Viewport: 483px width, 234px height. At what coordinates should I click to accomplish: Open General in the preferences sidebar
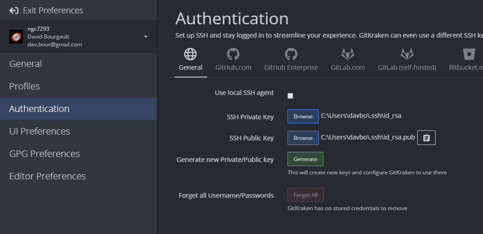[x=78, y=64]
